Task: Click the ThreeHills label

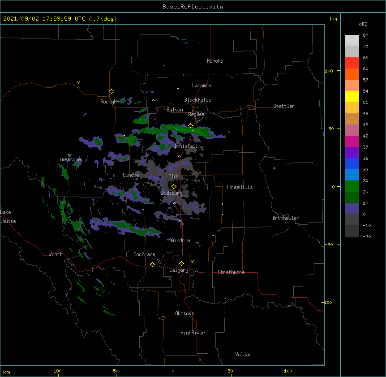Action: tap(239, 187)
